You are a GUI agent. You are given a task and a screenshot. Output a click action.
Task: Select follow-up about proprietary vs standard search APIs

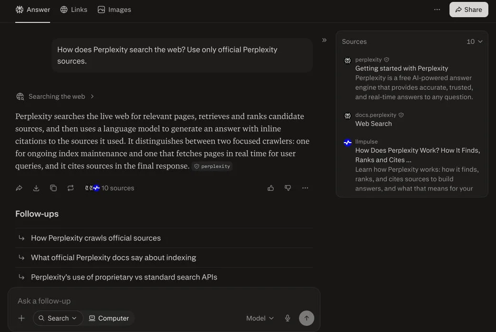pos(164,277)
